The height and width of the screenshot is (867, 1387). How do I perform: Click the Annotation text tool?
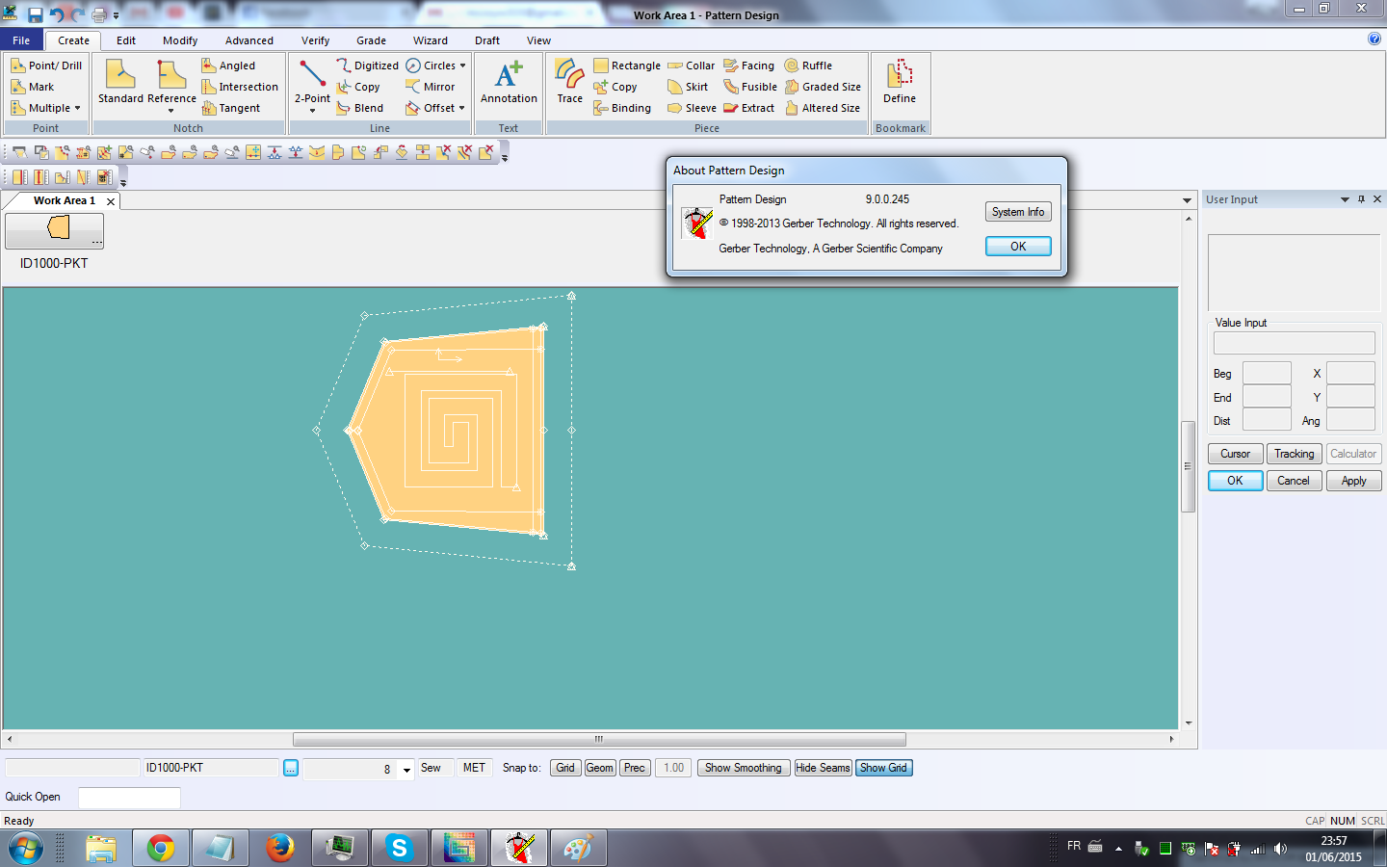pos(509,82)
